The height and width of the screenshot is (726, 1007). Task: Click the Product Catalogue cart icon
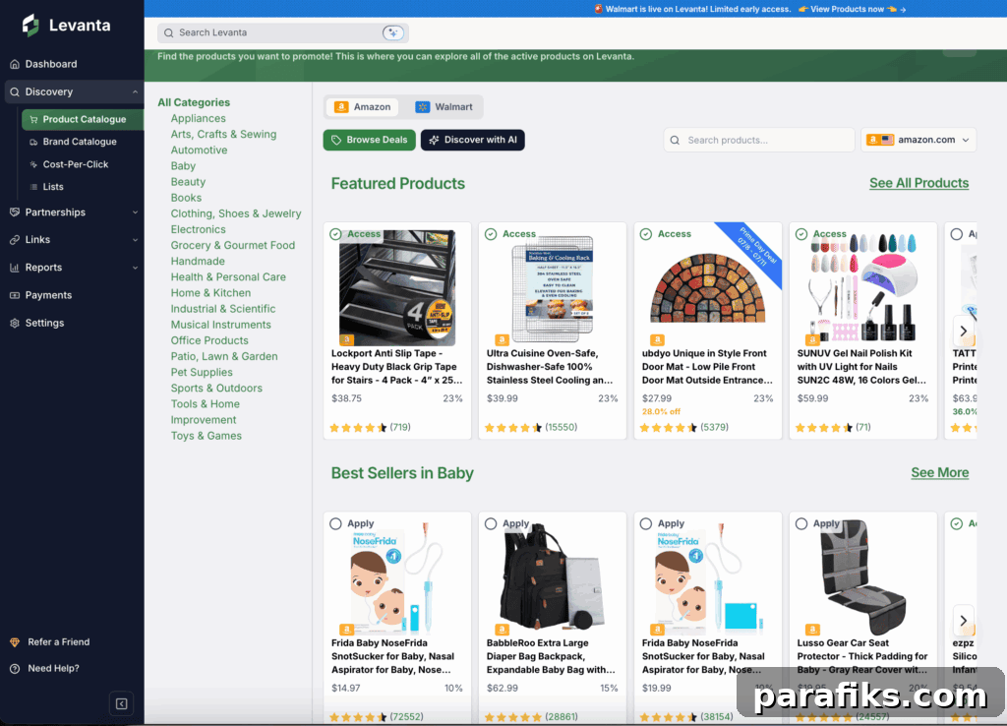pos(34,119)
